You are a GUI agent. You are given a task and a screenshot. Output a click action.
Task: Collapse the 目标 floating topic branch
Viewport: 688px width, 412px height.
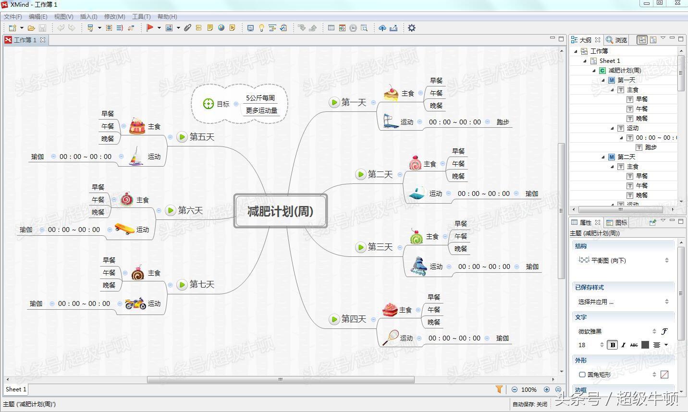click(x=236, y=104)
